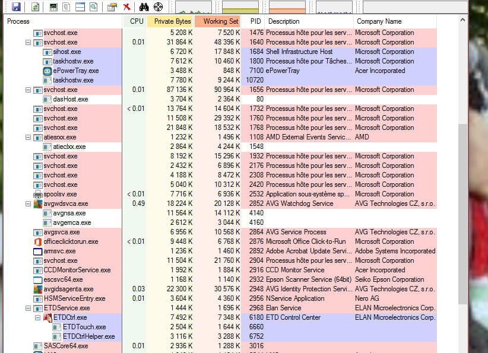Click the 'AMD External Events Servic...' description
488x353 pixels.
click(308, 137)
